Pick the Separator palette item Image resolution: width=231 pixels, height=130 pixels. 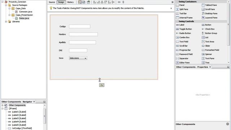pyautogui.click(x=182, y=58)
